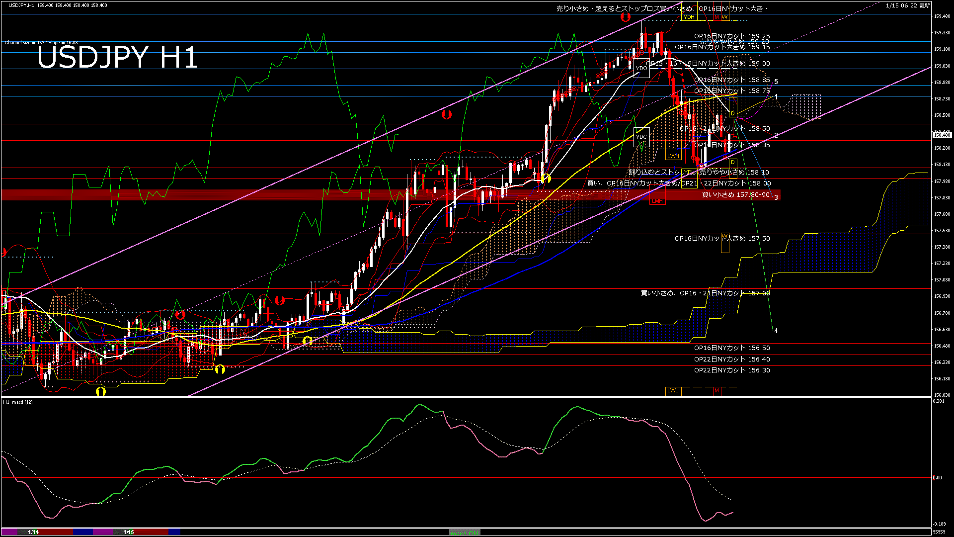
Task: Toggle the macd ON button
Action: [x=465, y=533]
